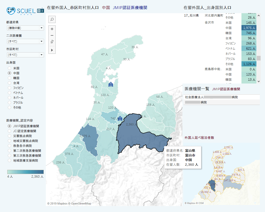Open the 都道府県 dropdown

tap(25, 28)
